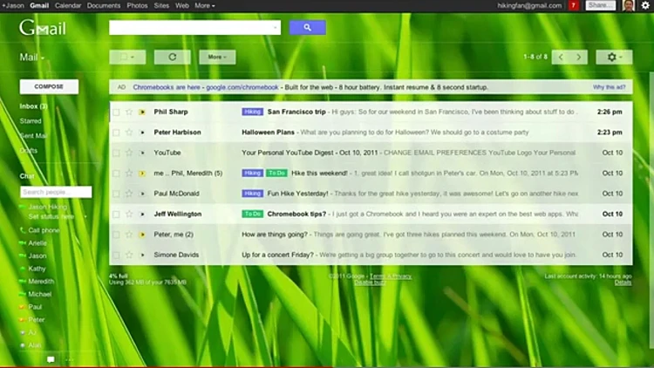Screen dimensions: 654x368
Task: Open Sites from the top bar
Action: (x=161, y=5)
